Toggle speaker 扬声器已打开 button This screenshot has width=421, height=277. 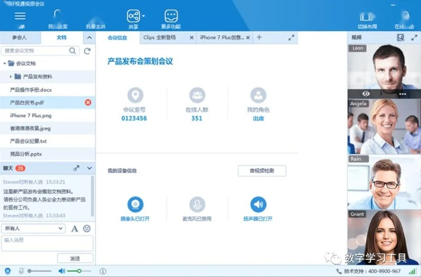pyautogui.click(x=258, y=204)
